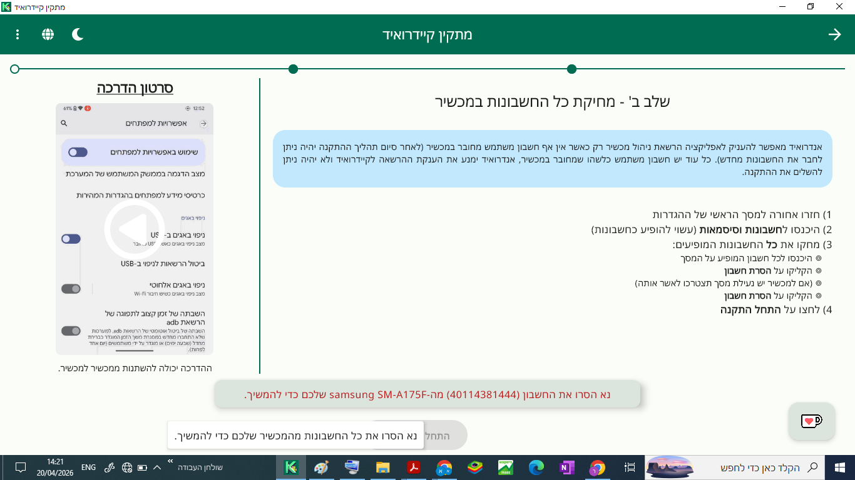Open Google Chrome from the taskbar
Viewport: 855px width, 480px height.
[x=598, y=467]
